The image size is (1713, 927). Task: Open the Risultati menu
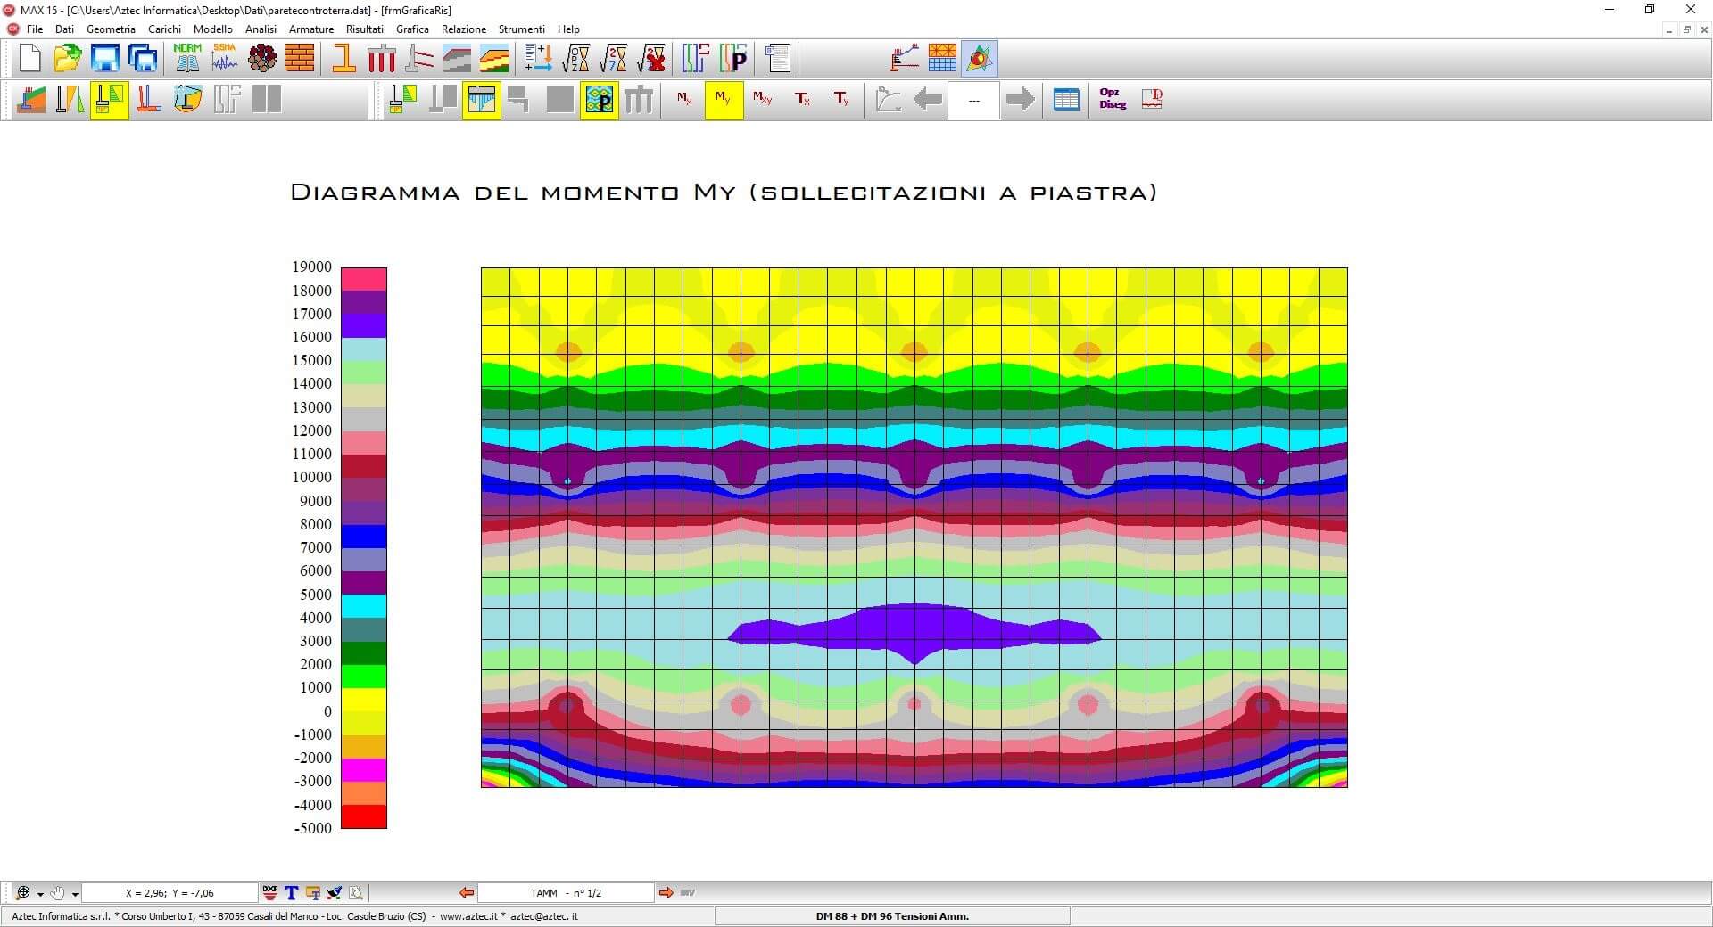point(364,29)
